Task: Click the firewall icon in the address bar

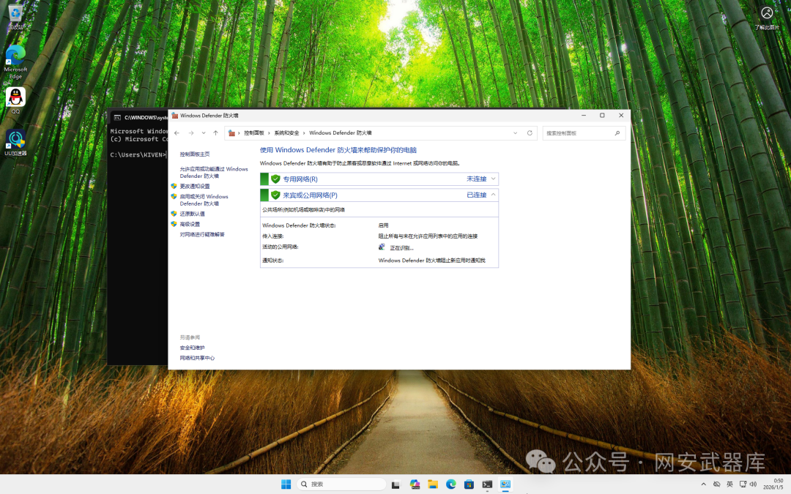Action: click(x=231, y=133)
